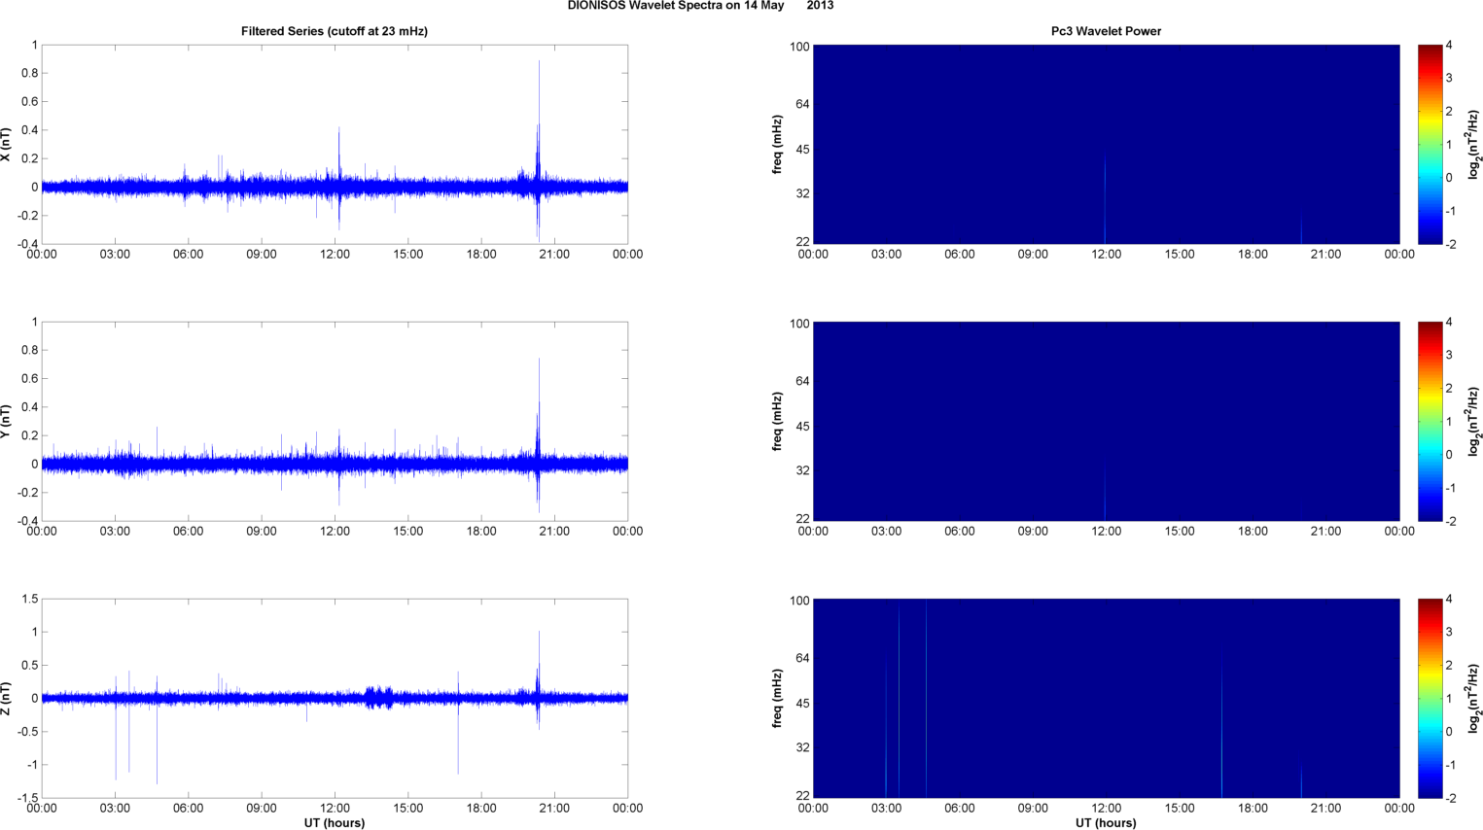Click log2(nT²/Hz) label beside middle colorbar
This screenshot has width=1483, height=830.
point(1474,422)
